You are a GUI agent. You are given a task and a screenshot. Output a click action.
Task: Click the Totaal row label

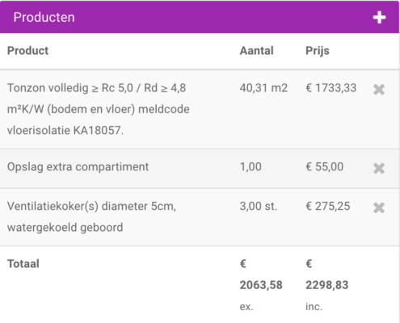click(x=23, y=264)
